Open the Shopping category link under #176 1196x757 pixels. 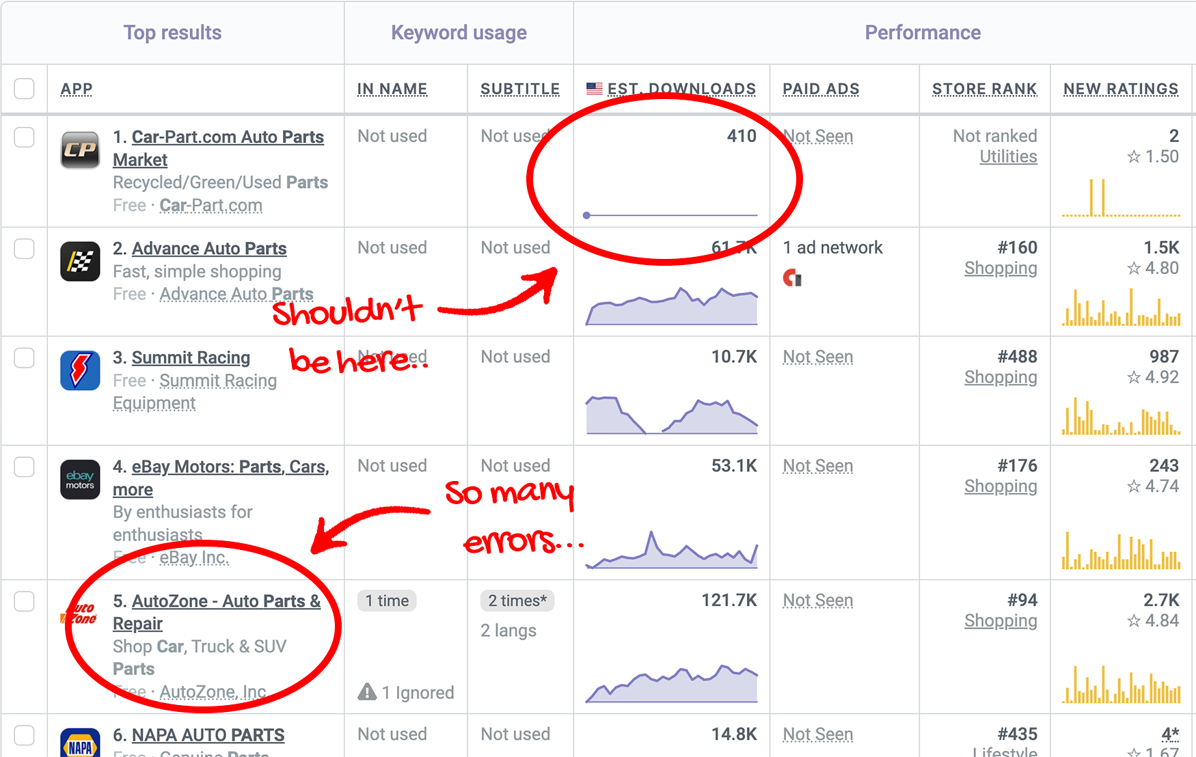(1001, 486)
